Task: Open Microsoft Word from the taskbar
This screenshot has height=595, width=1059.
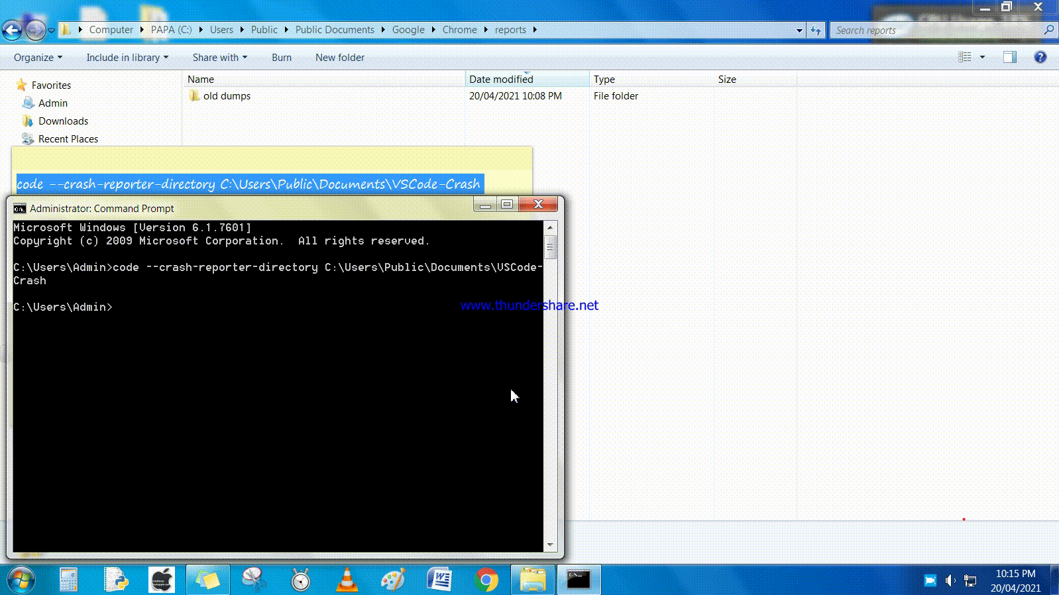Action: tap(439, 580)
